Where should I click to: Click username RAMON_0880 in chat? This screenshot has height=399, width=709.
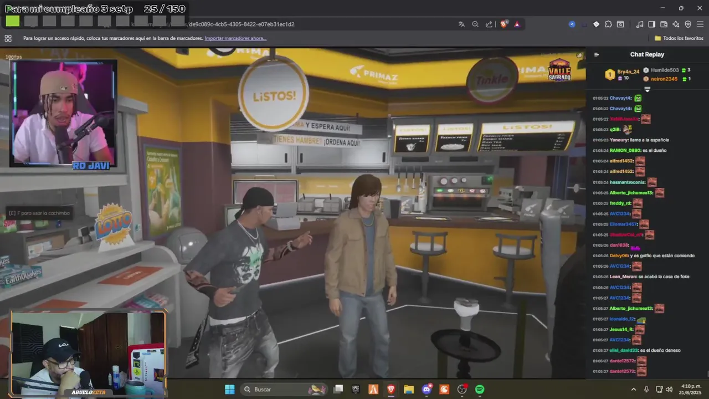[625, 151]
